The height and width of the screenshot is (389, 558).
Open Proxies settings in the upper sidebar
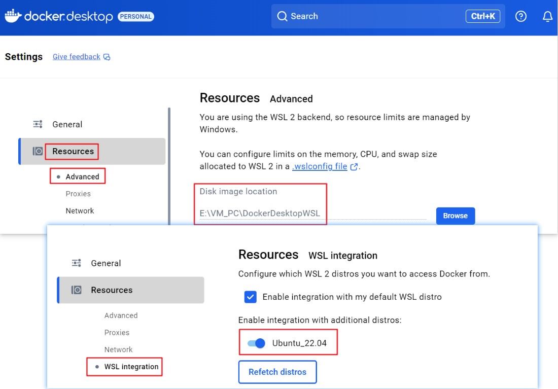(x=78, y=194)
